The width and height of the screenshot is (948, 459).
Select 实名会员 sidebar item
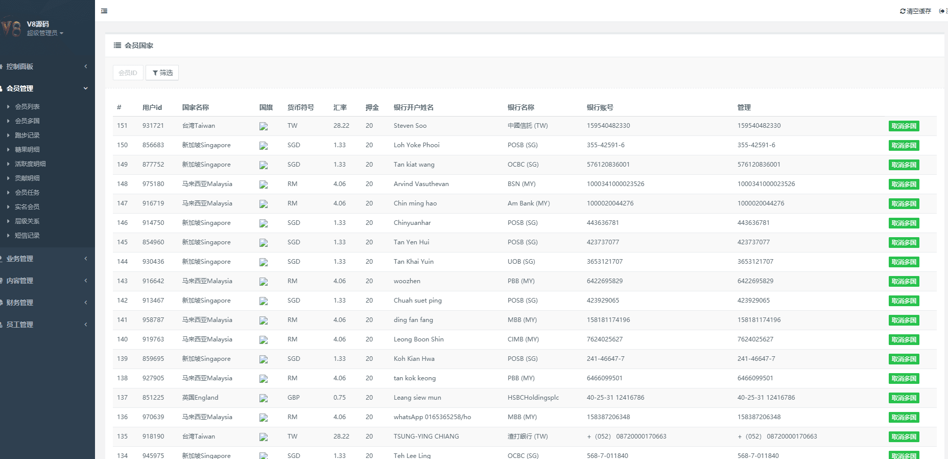[27, 207]
